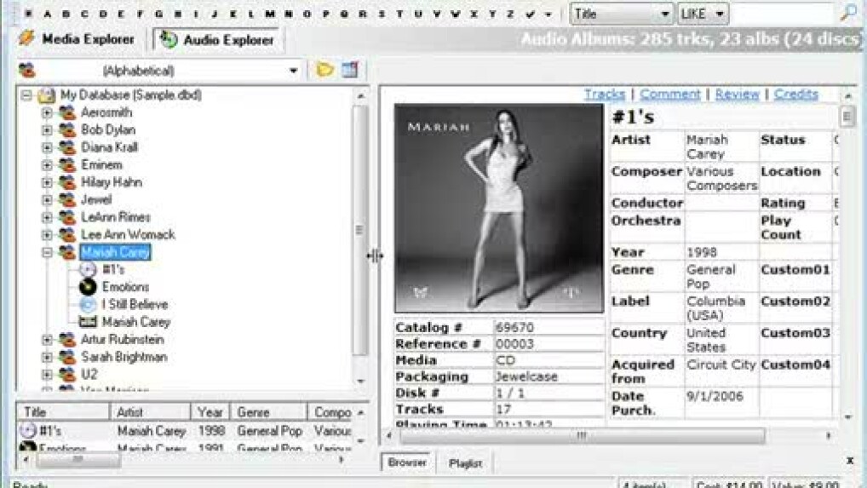Image resolution: width=867 pixels, height=488 pixels.
Task: Click the search magnifier icon
Action: (x=848, y=14)
